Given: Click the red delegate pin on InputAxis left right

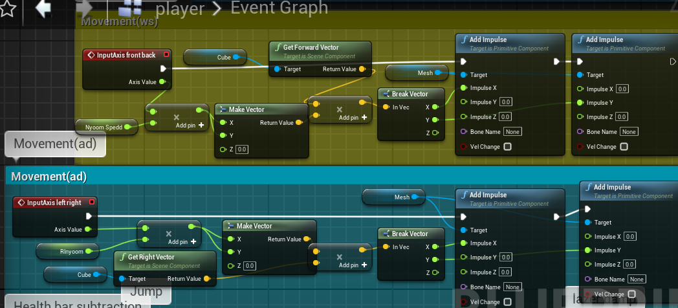Looking at the screenshot, I should click(x=91, y=202).
